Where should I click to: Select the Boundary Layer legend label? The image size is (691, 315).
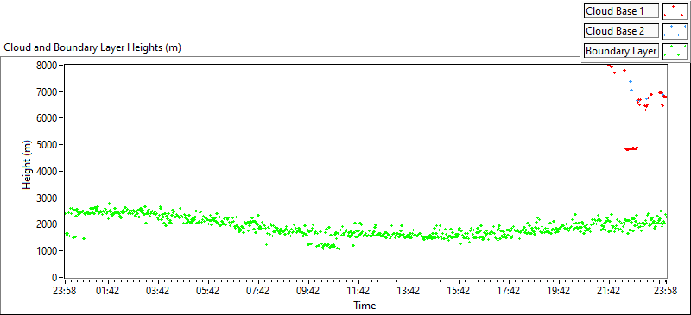621,51
